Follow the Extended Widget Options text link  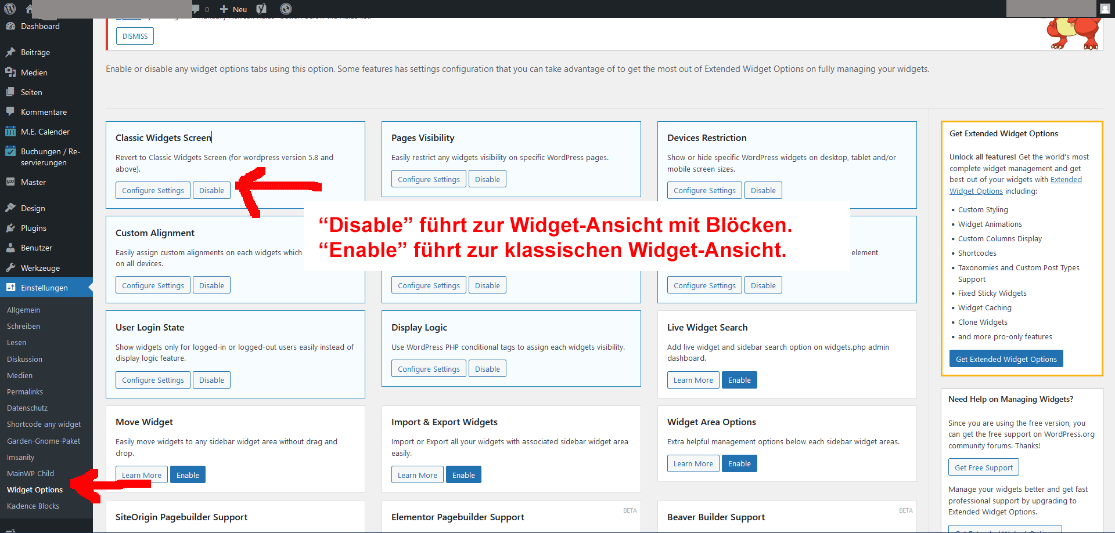1016,185
